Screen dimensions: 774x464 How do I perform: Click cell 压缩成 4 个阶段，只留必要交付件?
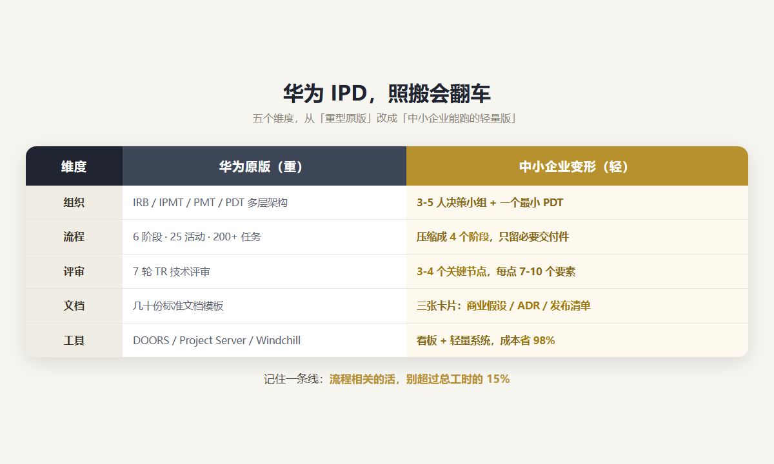pos(577,237)
